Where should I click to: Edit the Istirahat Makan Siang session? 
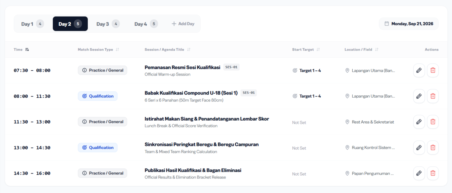pyautogui.click(x=419, y=122)
